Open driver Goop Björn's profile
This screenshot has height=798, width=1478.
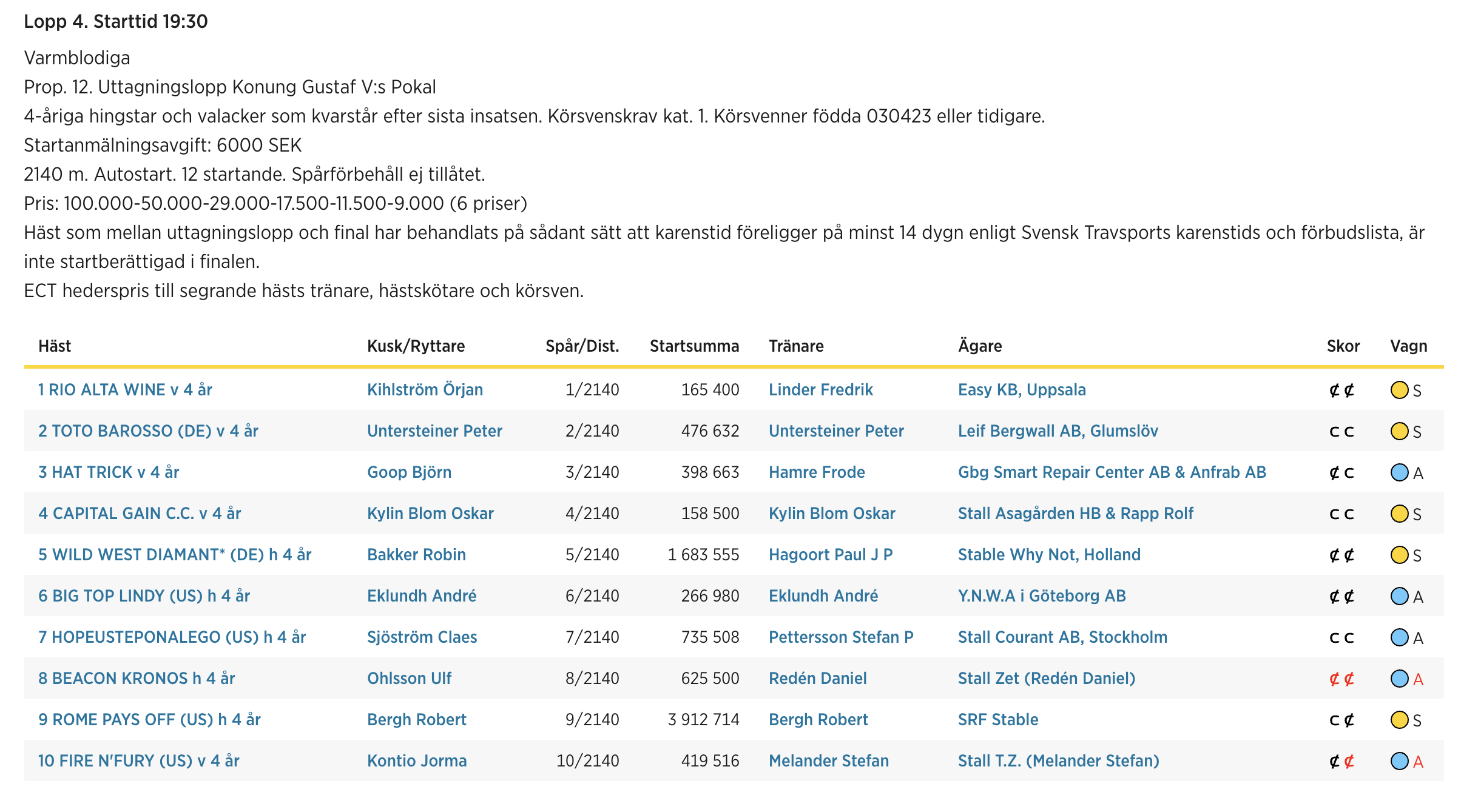coord(409,472)
